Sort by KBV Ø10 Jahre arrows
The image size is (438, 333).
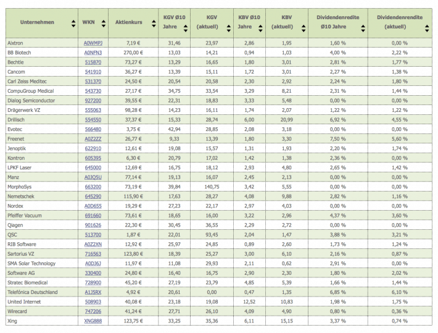(x=260, y=28)
